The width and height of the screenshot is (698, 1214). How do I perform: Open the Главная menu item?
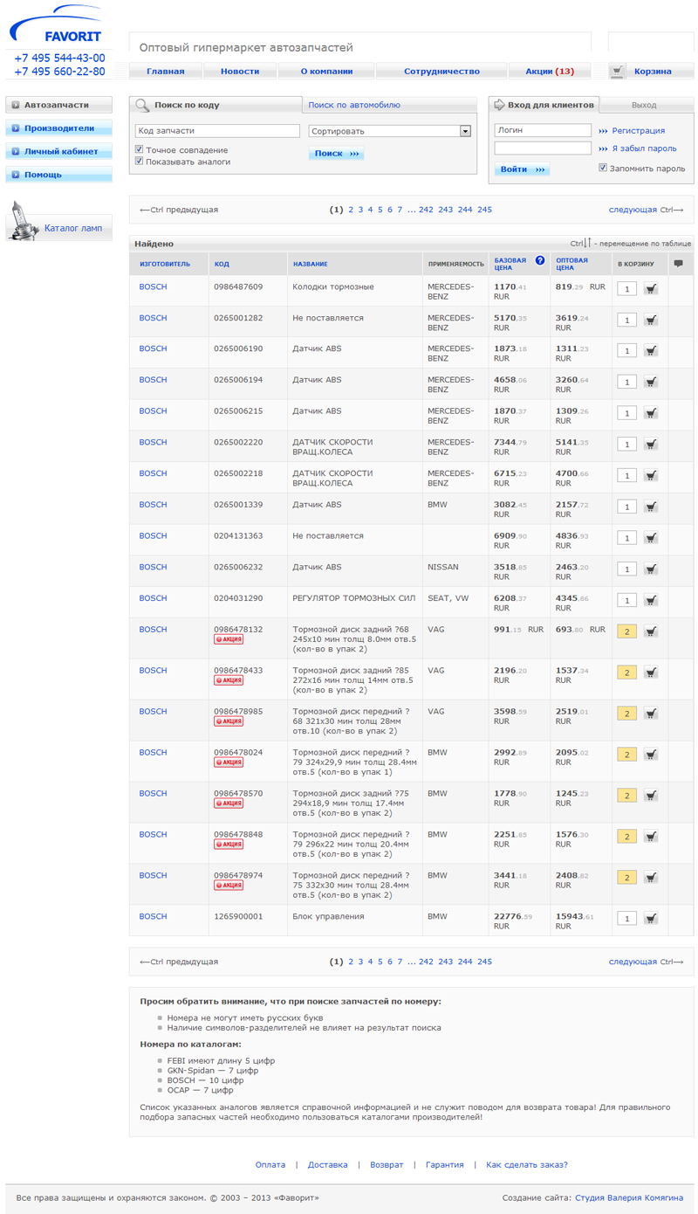[166, 72]
